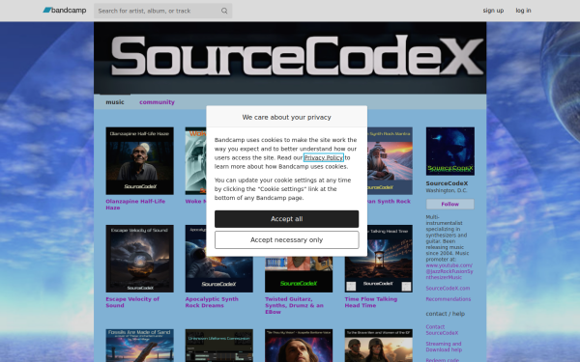This screenshot has height=362, width=580.
Task: Click the Olanzapine Half-Life Haze title link
Action: click(135, 205)
